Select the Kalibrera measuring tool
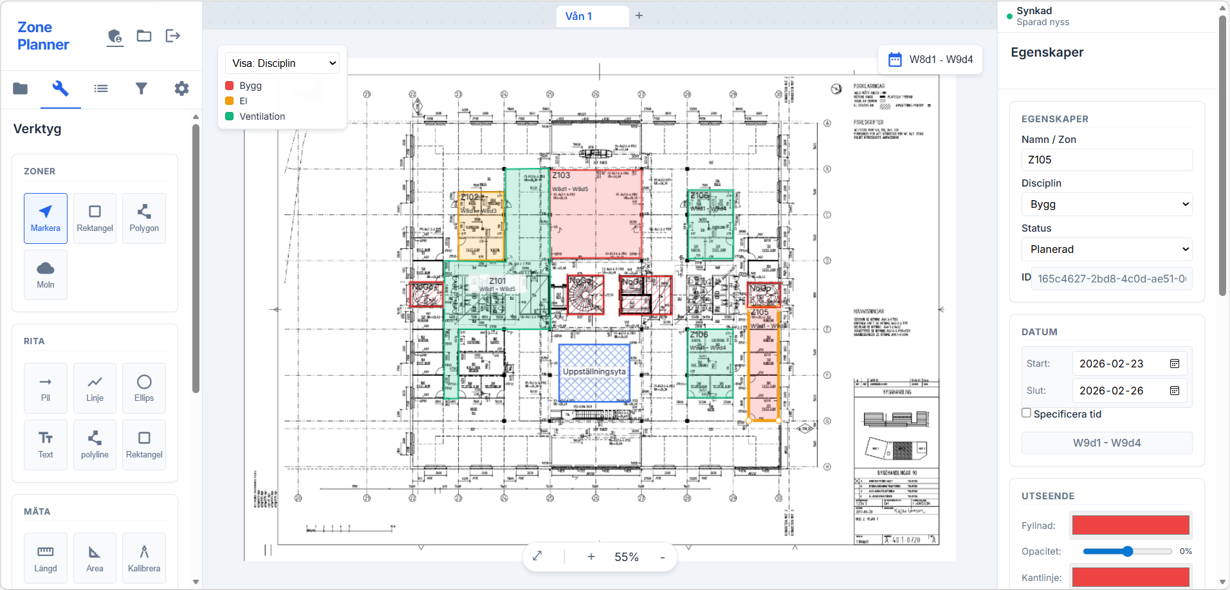The image size is (1230, 590). click(x=143, y=558)
